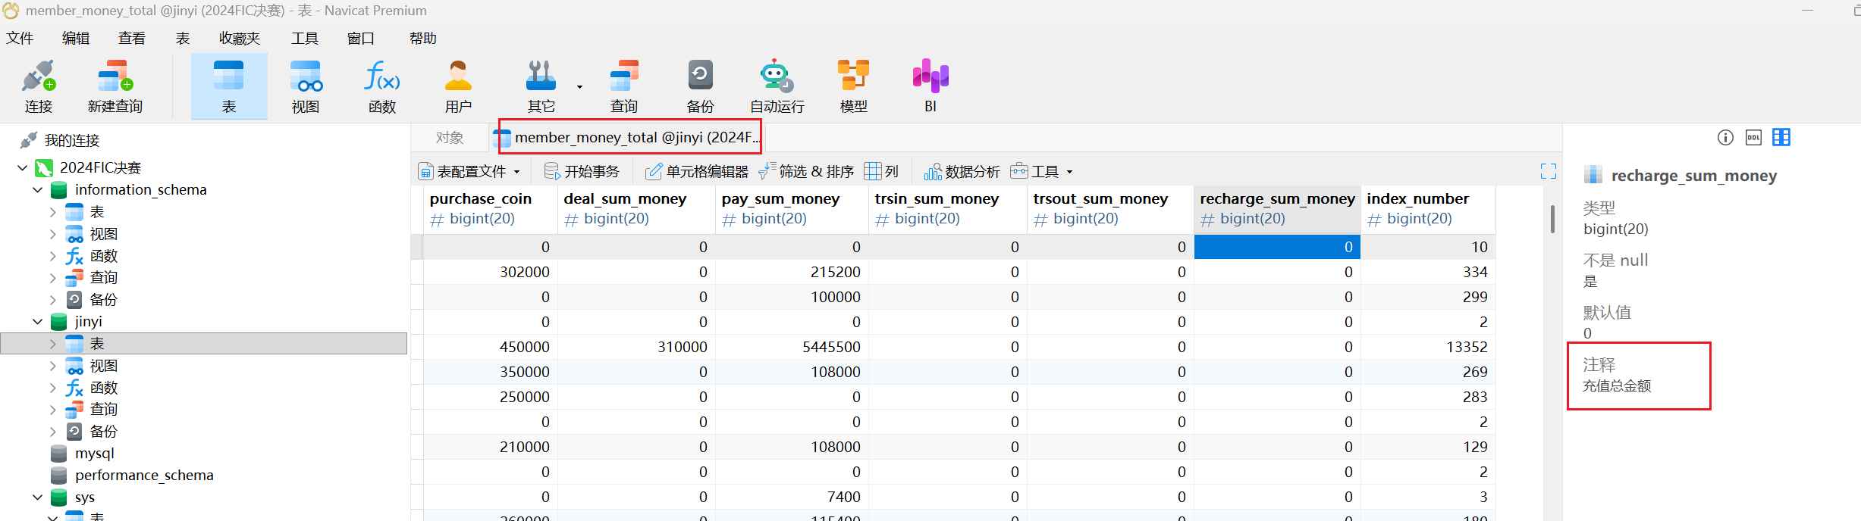The height and width of the screenshot is (521, 1861).
Task: Click the 筛选 & 排序 button
Action: pos(807,172)
